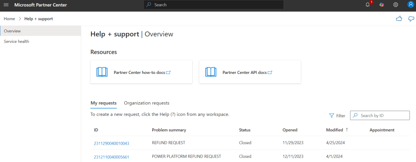Open the notifications bell
This screenshot has width=416, height=162.
click(x=368, y=5)
